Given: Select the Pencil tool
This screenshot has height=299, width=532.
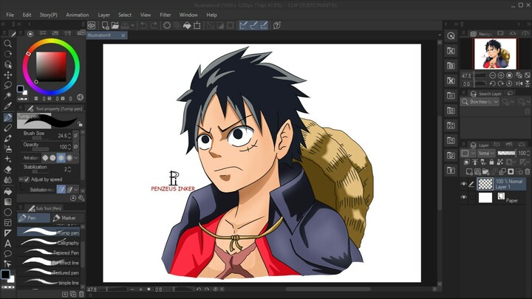Looking at the screenshot, I should [7, 128].
